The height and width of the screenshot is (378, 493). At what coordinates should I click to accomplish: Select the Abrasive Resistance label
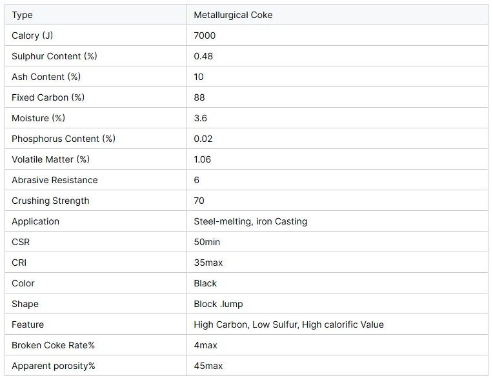(54, 180)
